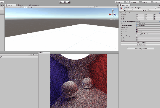Image resolution: width=160 pixels, height=108 pixels.
Task: Open the Tag dropdown in Inspector
Action: pos(134,10)
